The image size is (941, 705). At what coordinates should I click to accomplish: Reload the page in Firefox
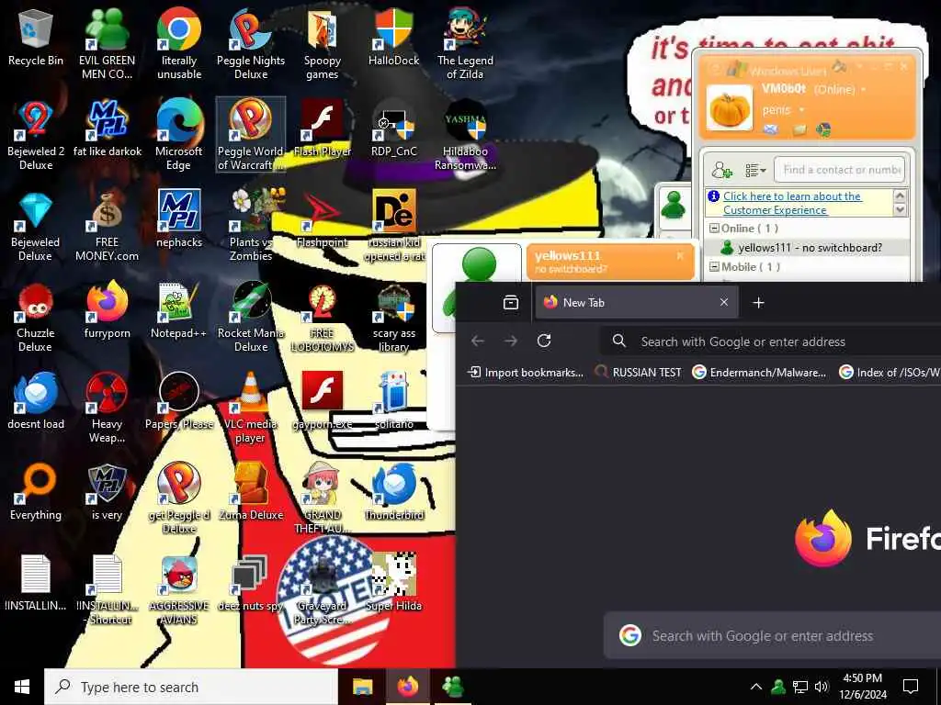tap(544, 341)
